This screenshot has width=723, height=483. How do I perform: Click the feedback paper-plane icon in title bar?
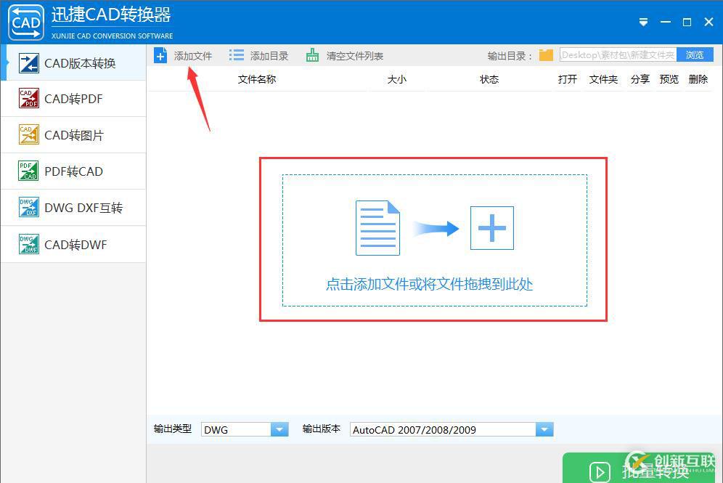[643, 22]
